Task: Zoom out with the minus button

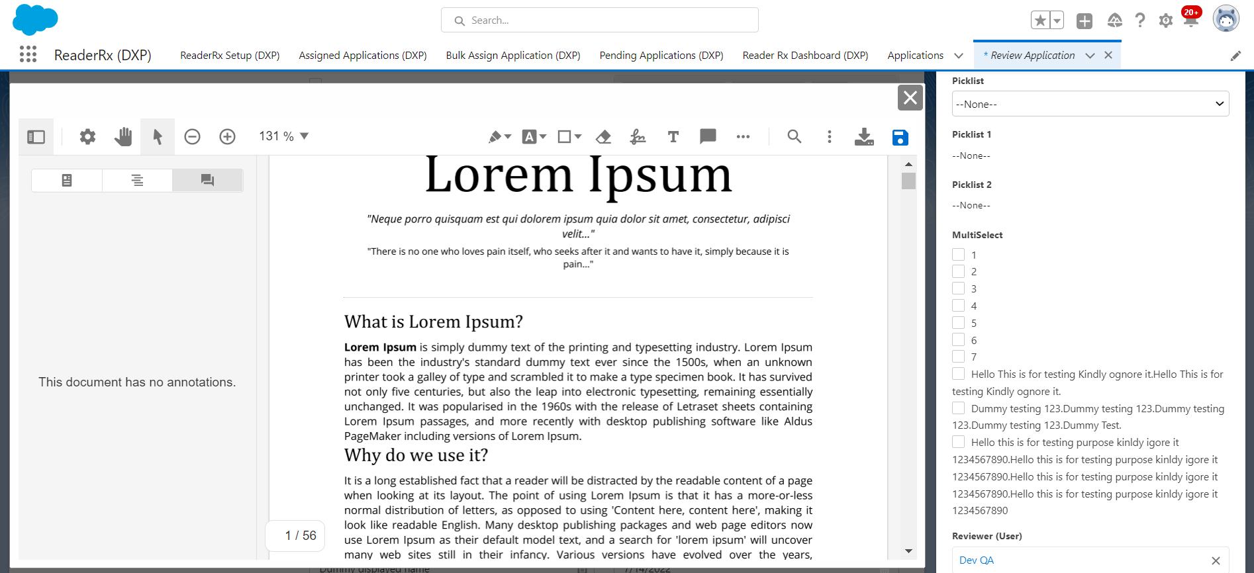Action: click(x=192, y=137)
